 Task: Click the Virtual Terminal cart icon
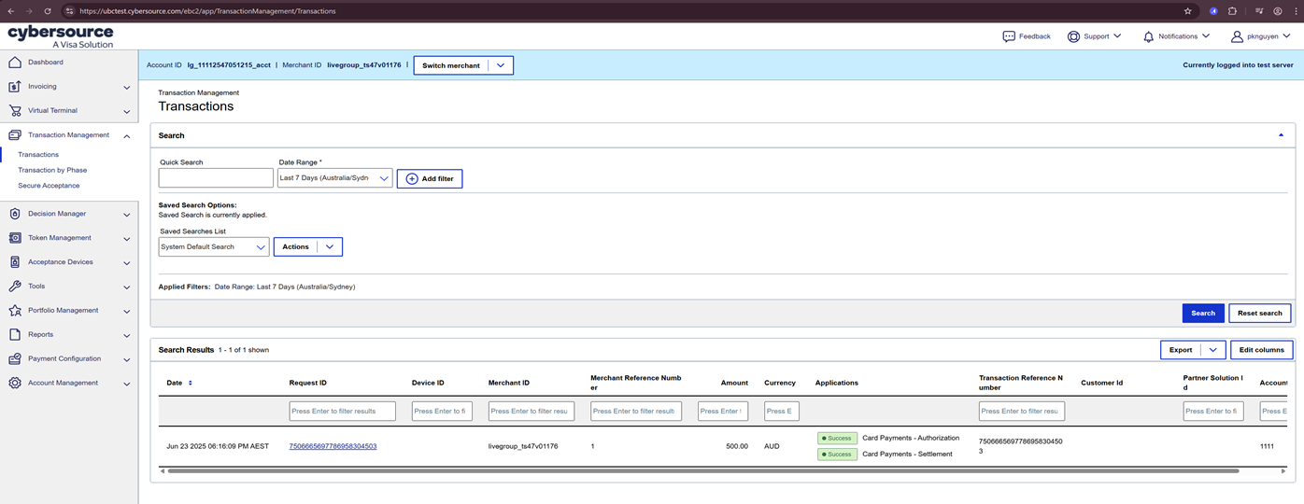(x=14, y=111)
